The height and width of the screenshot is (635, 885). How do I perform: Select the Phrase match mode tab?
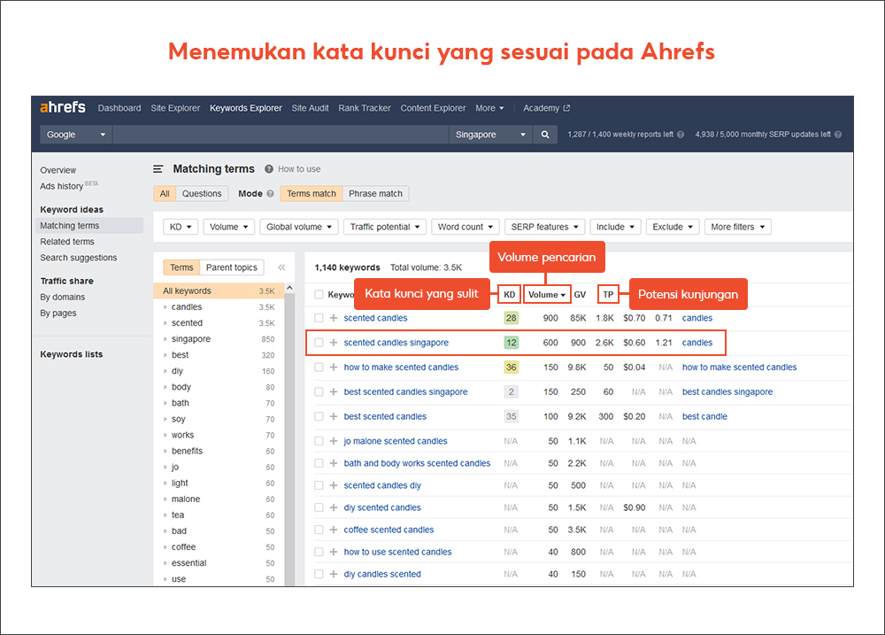coord(375,194)
